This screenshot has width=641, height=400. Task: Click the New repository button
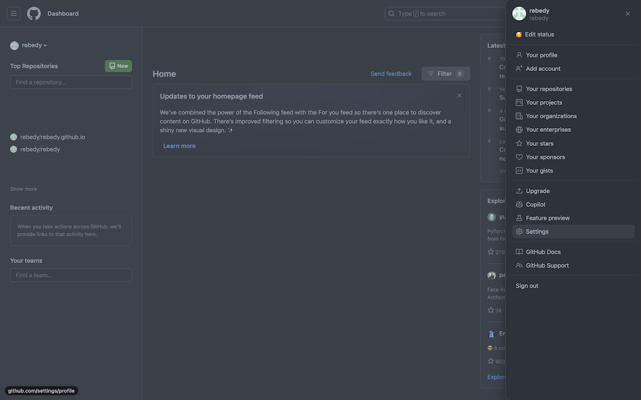click(118, 66)
